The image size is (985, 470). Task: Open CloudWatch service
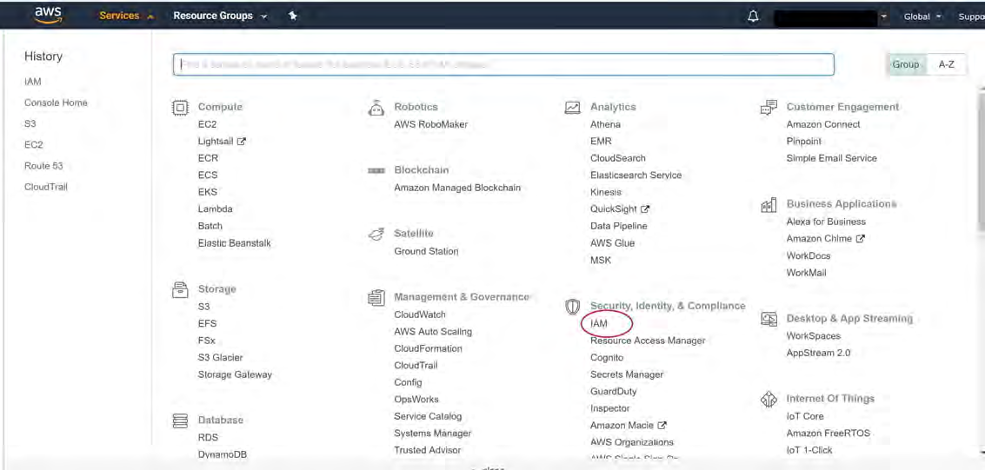click(x=420, y=315)
